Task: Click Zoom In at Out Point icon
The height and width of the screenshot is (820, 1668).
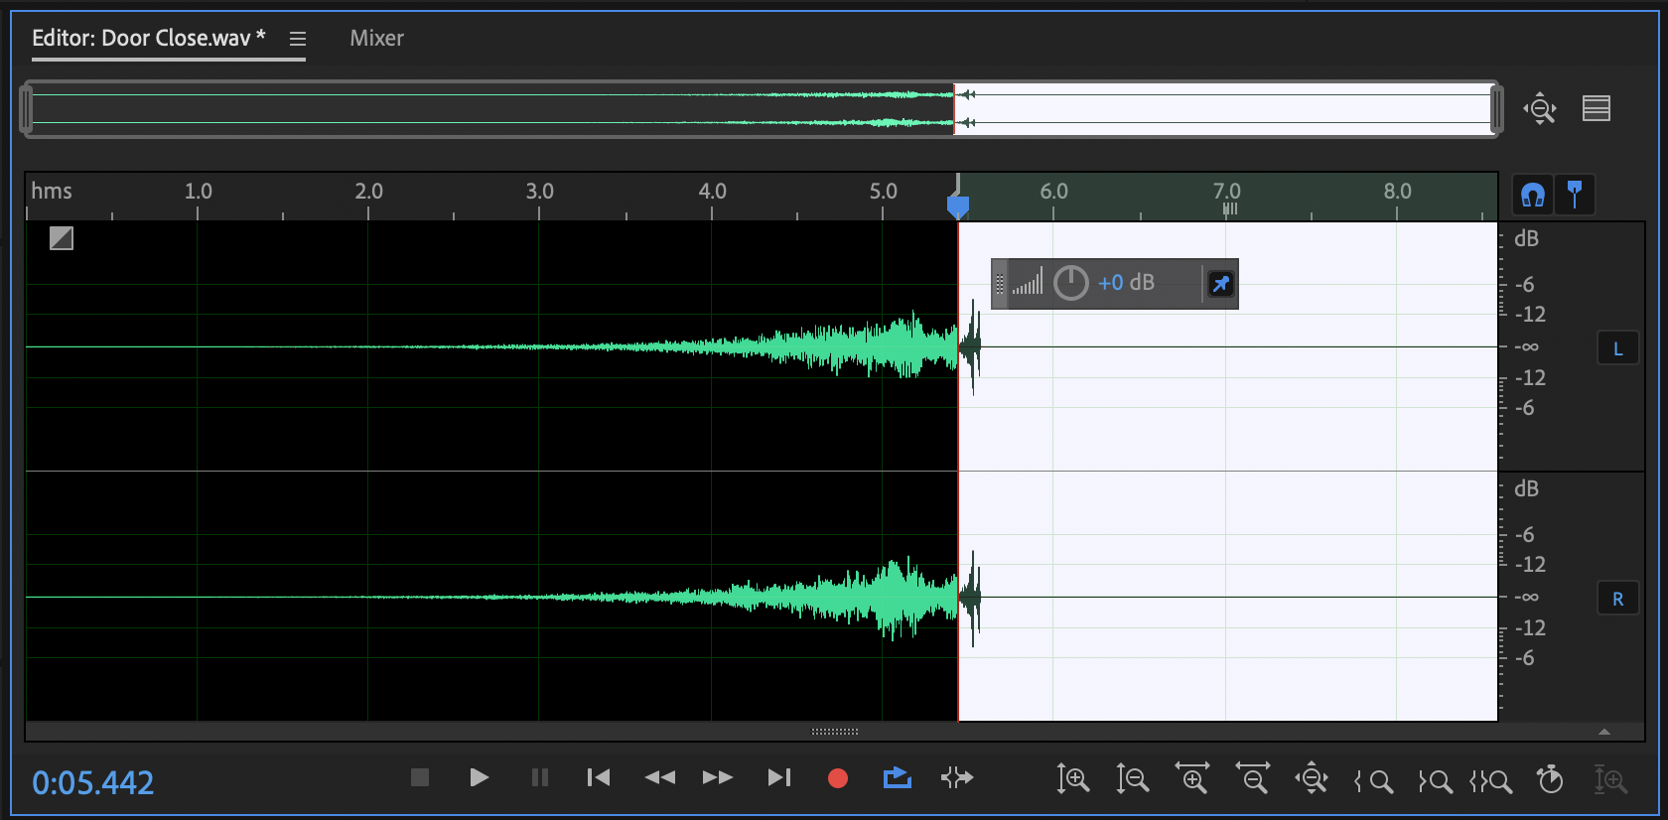Action: [x=1435, y=781]
